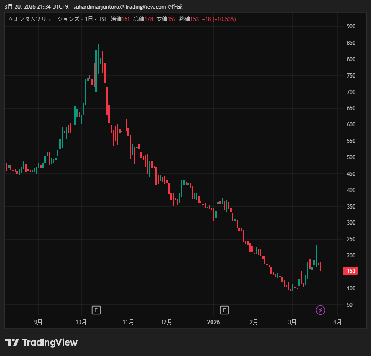Click the 10月 time axis label

tap(81, 322)
